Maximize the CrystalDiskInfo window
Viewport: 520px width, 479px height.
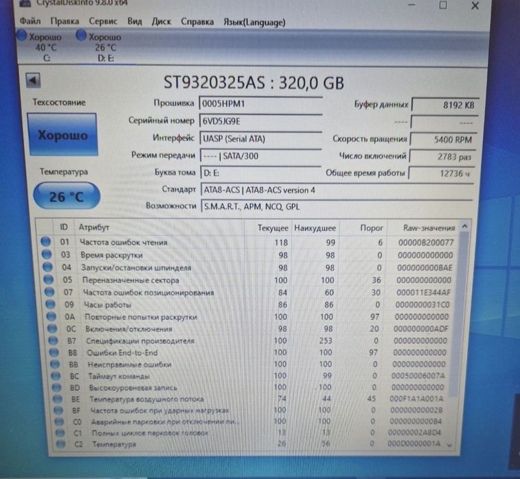(x=443, y=5)
